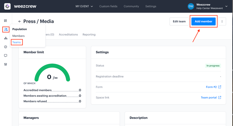Click the OF WHICH label
233x126 pixels.
[29, 83]
